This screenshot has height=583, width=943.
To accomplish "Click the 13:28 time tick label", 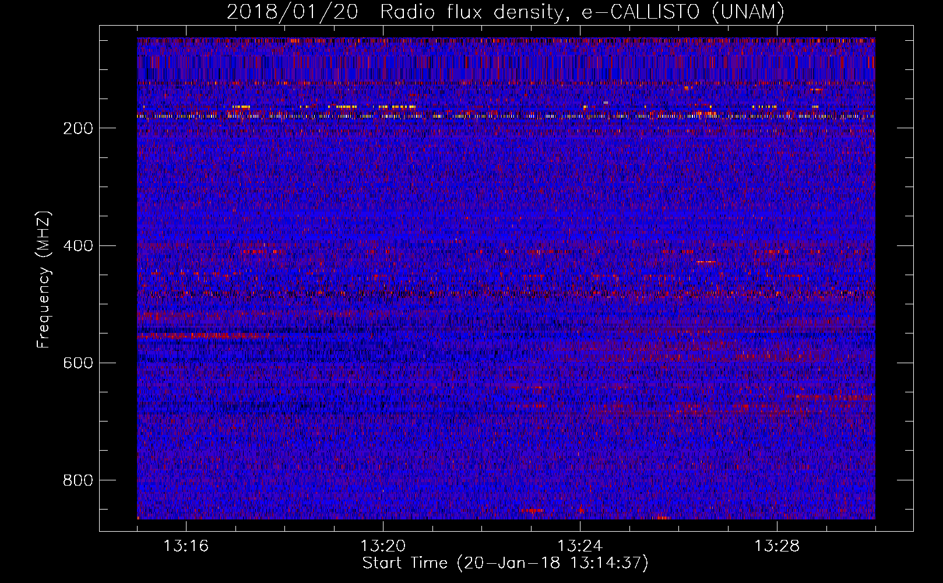I will point(777,546).
